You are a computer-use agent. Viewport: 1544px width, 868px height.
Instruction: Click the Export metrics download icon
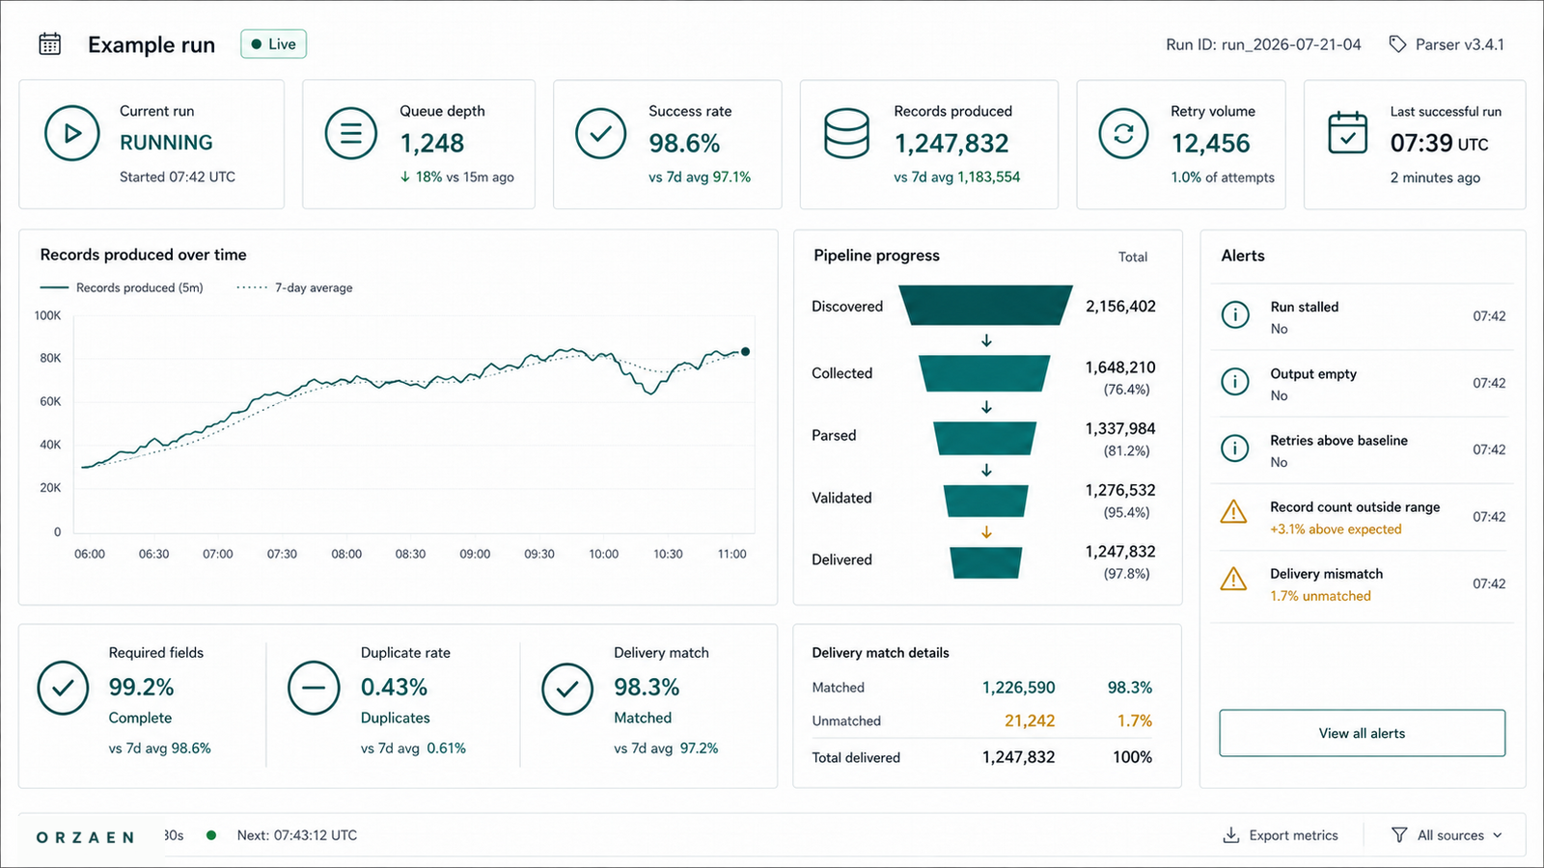pos(1231,835)
